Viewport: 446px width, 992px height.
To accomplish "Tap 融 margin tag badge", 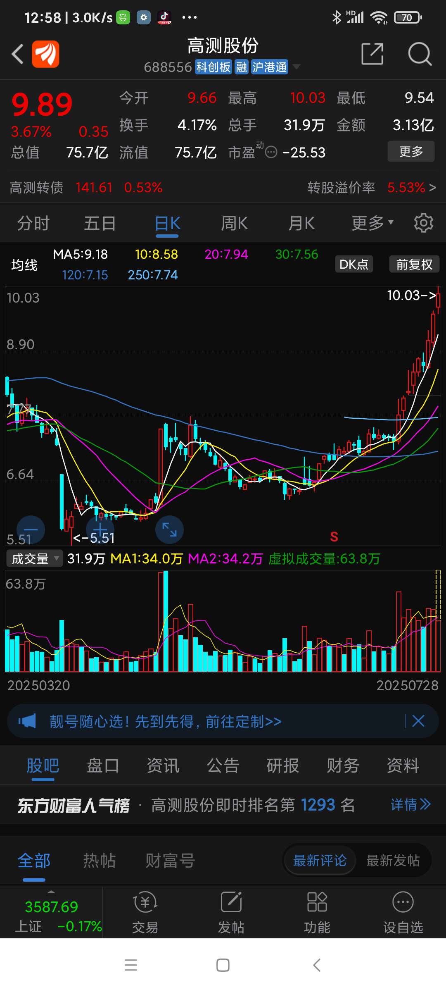I will click(x=242, y=67).
